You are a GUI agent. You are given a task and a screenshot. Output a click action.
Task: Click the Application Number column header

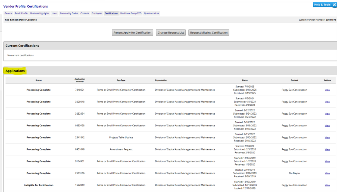pos(80,80)
